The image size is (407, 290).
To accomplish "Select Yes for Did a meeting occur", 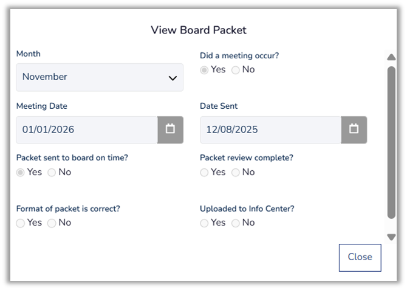I will [205, 70].
